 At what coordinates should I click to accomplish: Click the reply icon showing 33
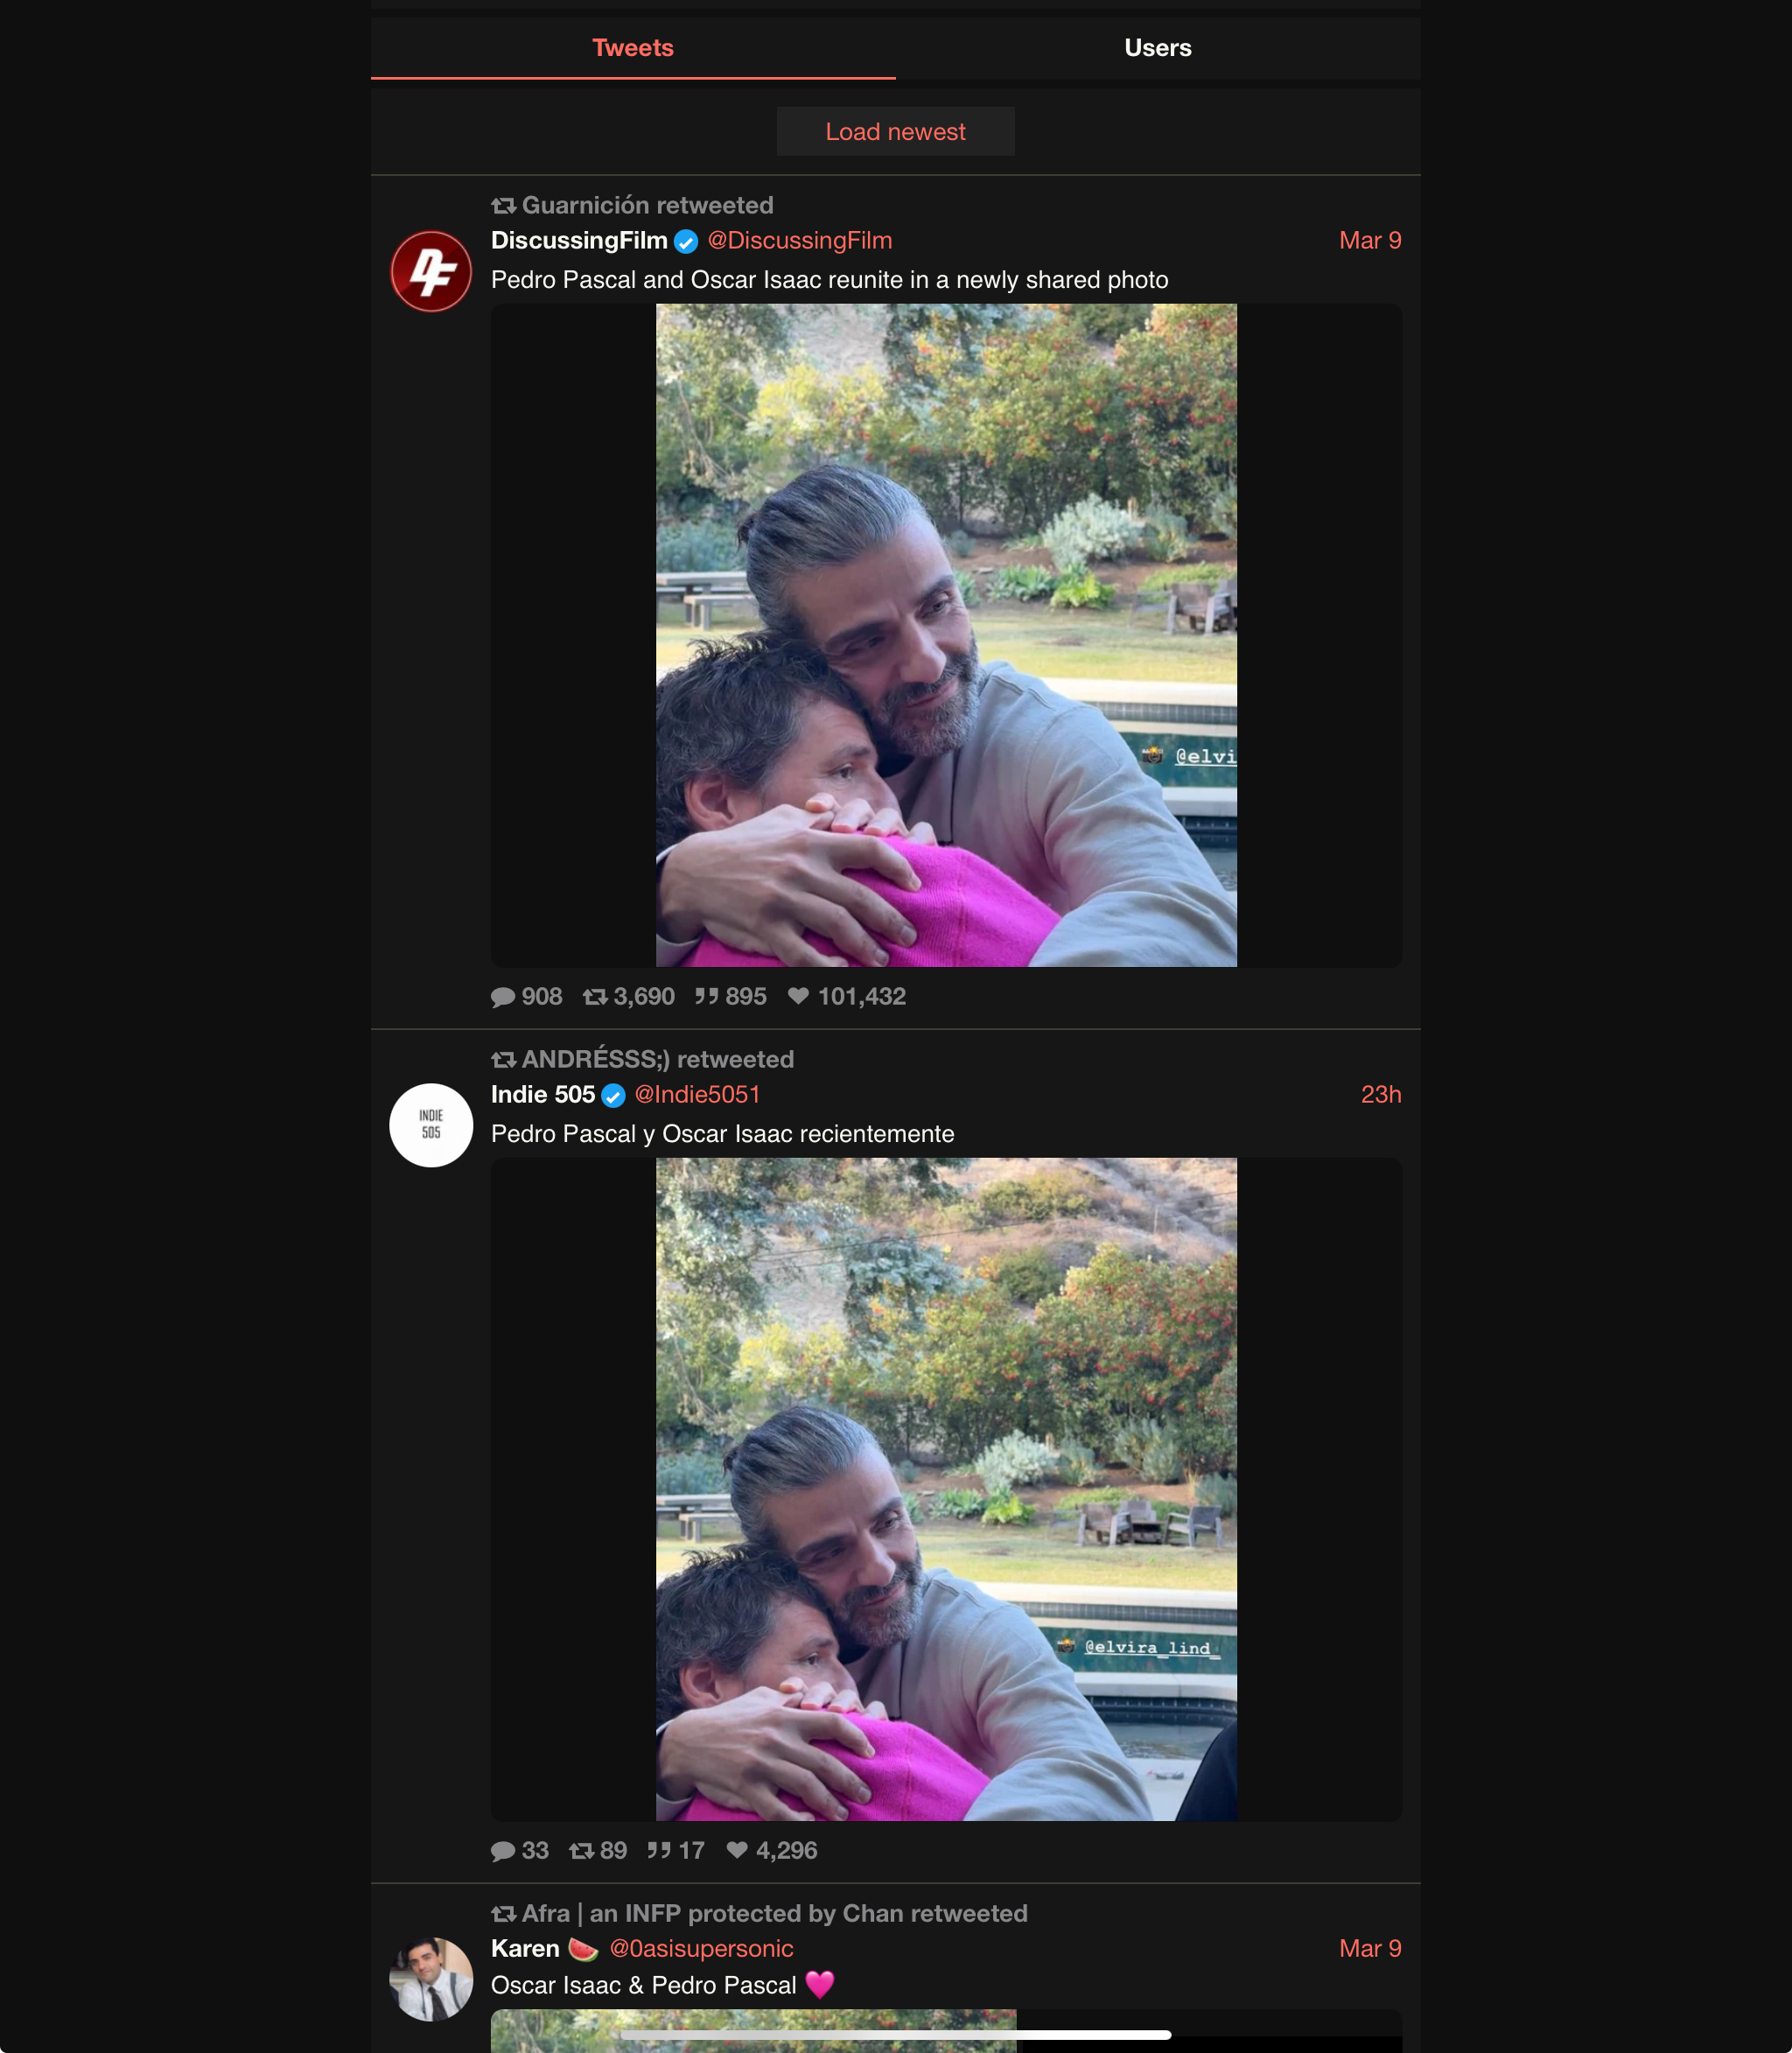(503, 1851)
